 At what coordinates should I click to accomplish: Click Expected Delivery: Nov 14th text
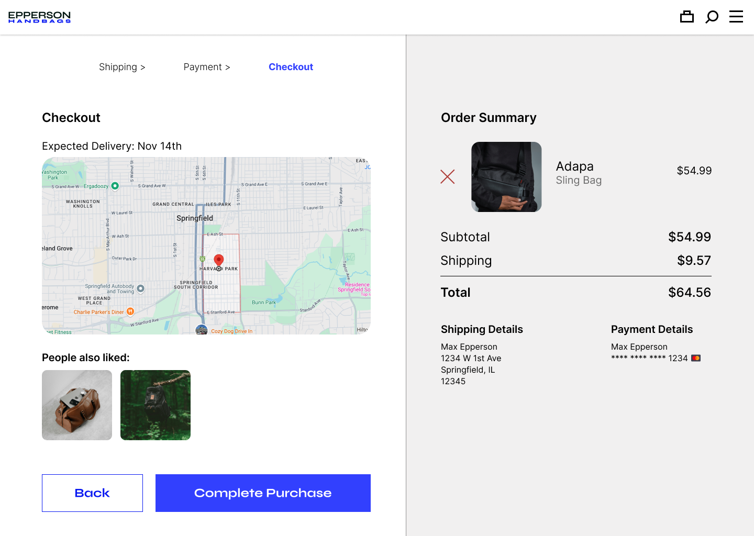[x=112, y=146]
